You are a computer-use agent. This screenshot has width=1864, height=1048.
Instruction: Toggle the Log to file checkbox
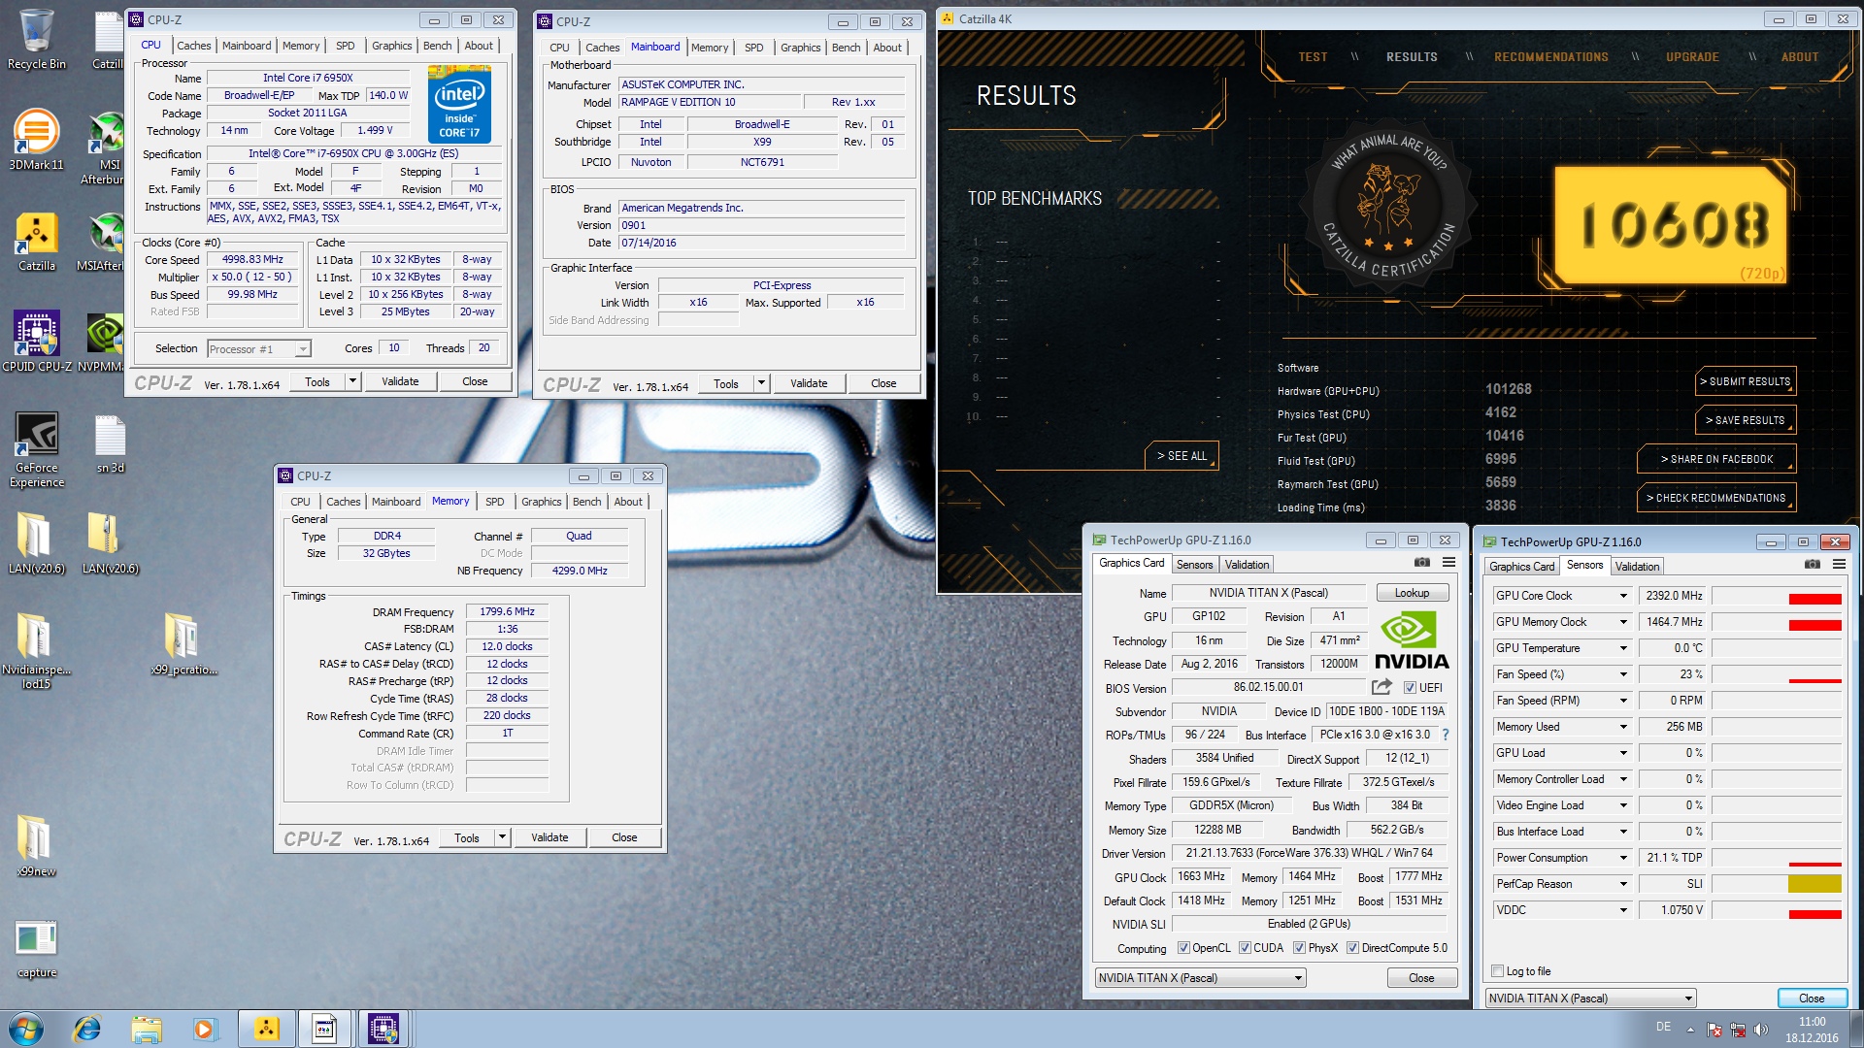[x=1498, y=971]
